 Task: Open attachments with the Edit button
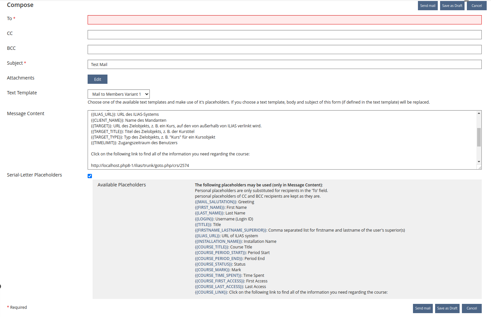[98, 79]
